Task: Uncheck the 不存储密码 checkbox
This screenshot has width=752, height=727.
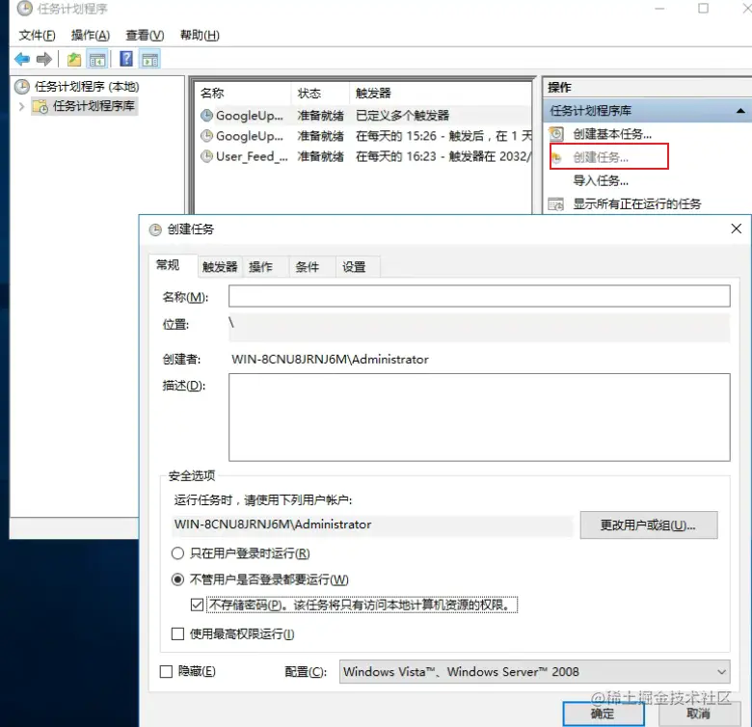Action: point(197,605)
